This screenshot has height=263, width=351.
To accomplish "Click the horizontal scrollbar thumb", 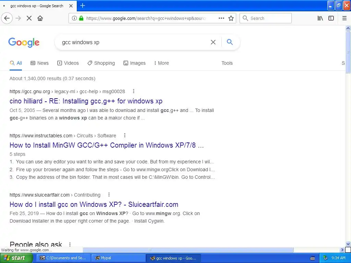I will pos(188,250).
